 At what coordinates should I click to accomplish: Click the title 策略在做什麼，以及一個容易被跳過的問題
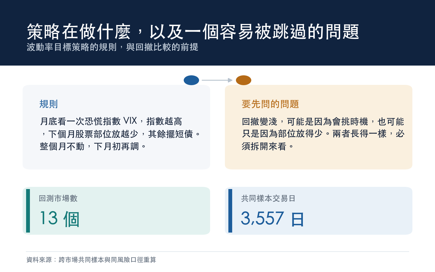pos(193,32)
